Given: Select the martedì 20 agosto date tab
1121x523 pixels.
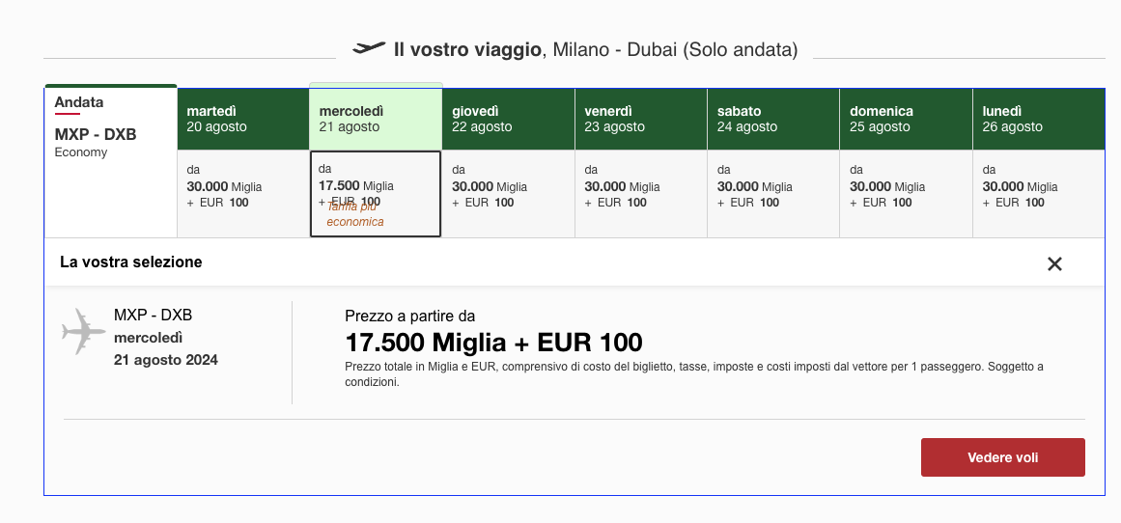Looking at the screenshot, I should coord(243,120).
